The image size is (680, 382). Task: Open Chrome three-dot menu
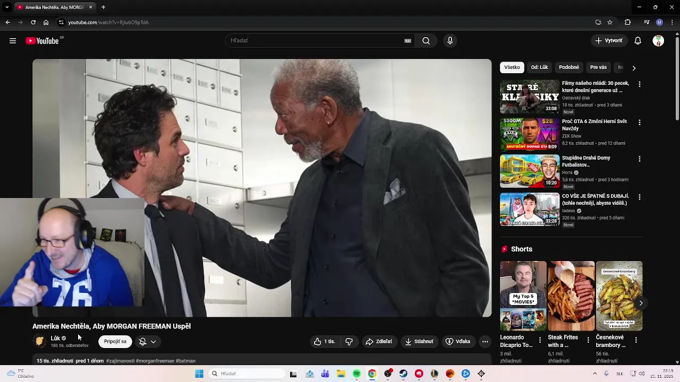[x=673, y=22]
